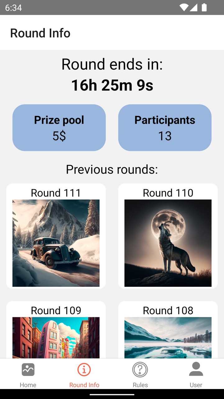
Task: Tap the Round 109 title
Action: pos(56,310)
